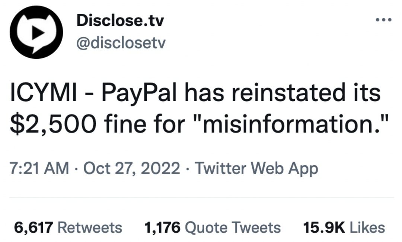Open the Quote Tweets list label
402x242 pixels.
(x=232, y=227)
